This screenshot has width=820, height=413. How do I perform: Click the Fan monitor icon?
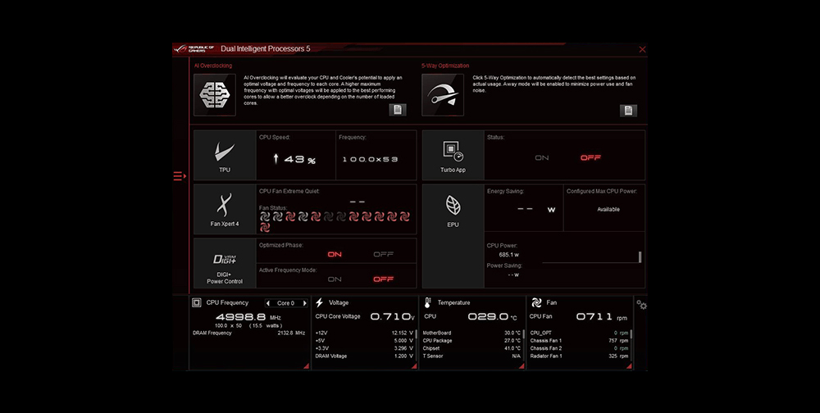click(x=536, y=302)
